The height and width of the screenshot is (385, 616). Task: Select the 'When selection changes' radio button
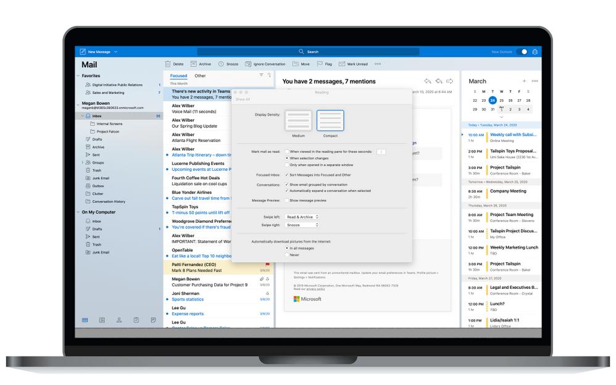(287, 158)
